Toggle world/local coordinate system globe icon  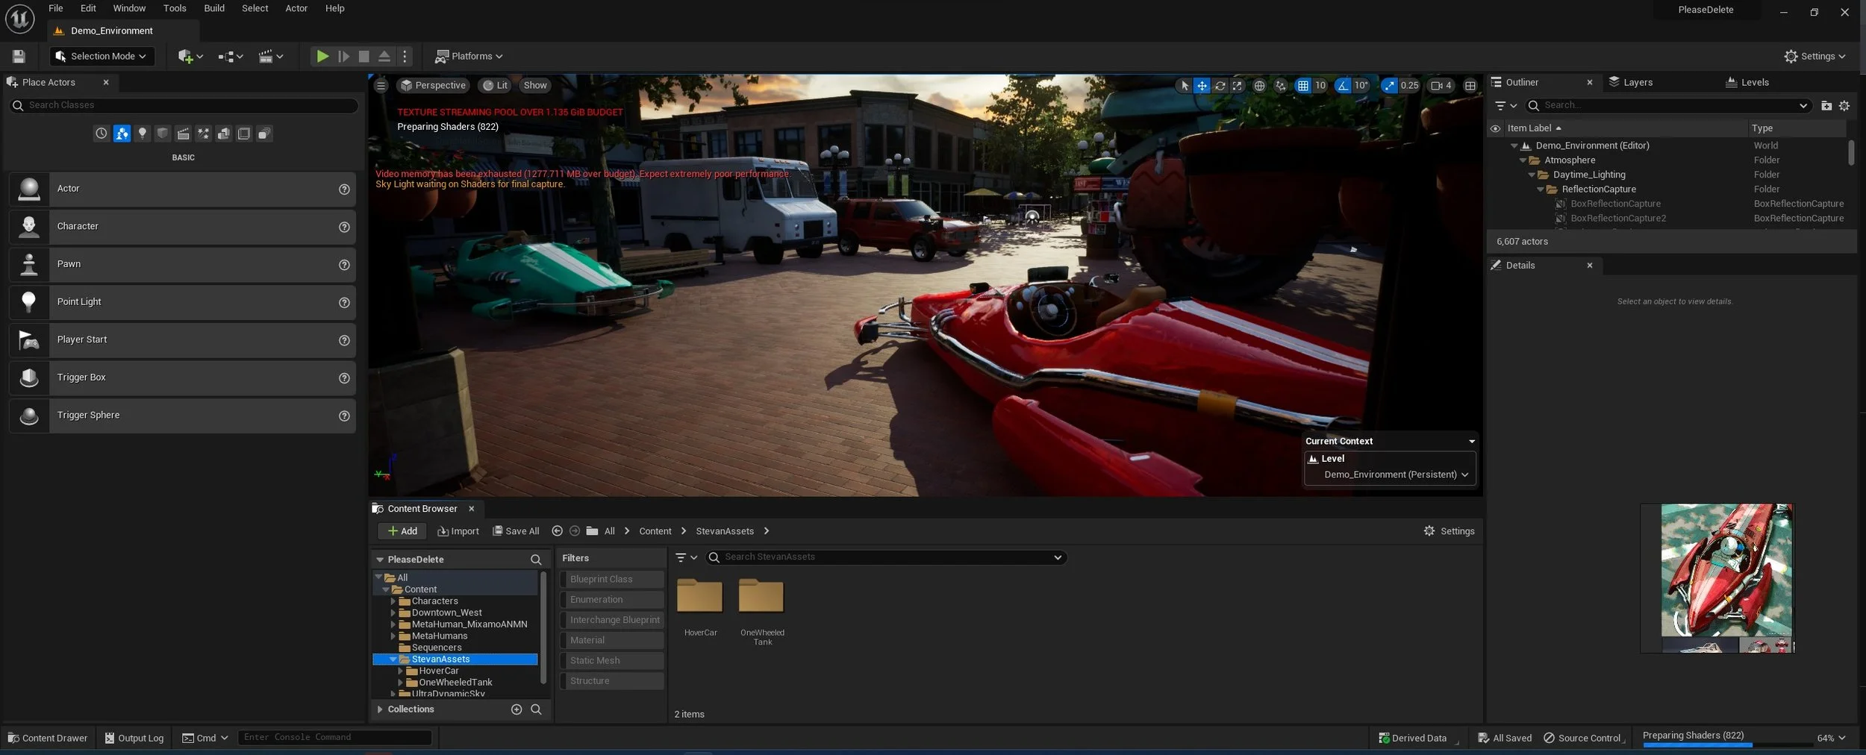tap(1260, 85)
